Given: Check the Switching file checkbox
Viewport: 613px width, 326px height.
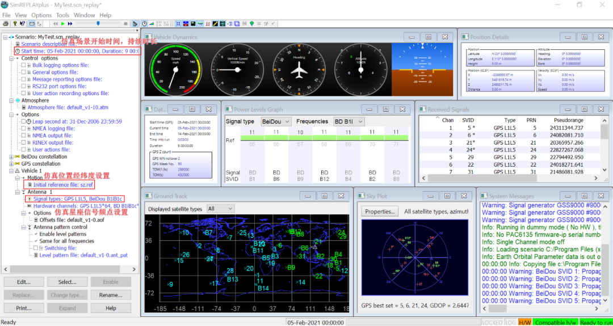Looking at the screenshot, I should (35, 248).
